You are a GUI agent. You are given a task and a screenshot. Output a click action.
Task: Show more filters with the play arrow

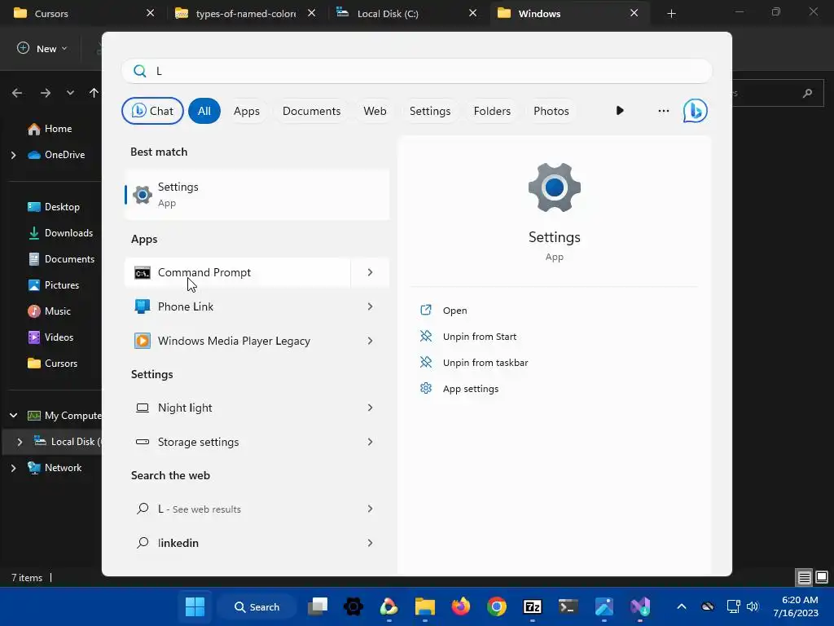[x=620, y=111]
